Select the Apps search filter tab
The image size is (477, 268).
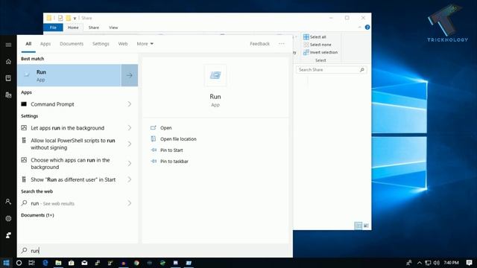45,44
